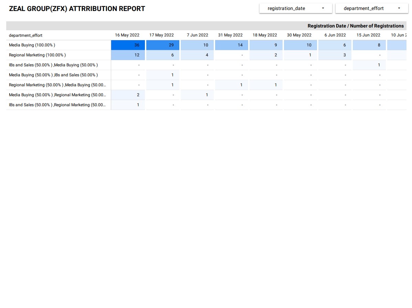Click the ZEAL GROUP(ZFX) ATTRRIBUTION REPORT title
The height and width of the screenshot is (308, 412).
[x=77, y=9]
